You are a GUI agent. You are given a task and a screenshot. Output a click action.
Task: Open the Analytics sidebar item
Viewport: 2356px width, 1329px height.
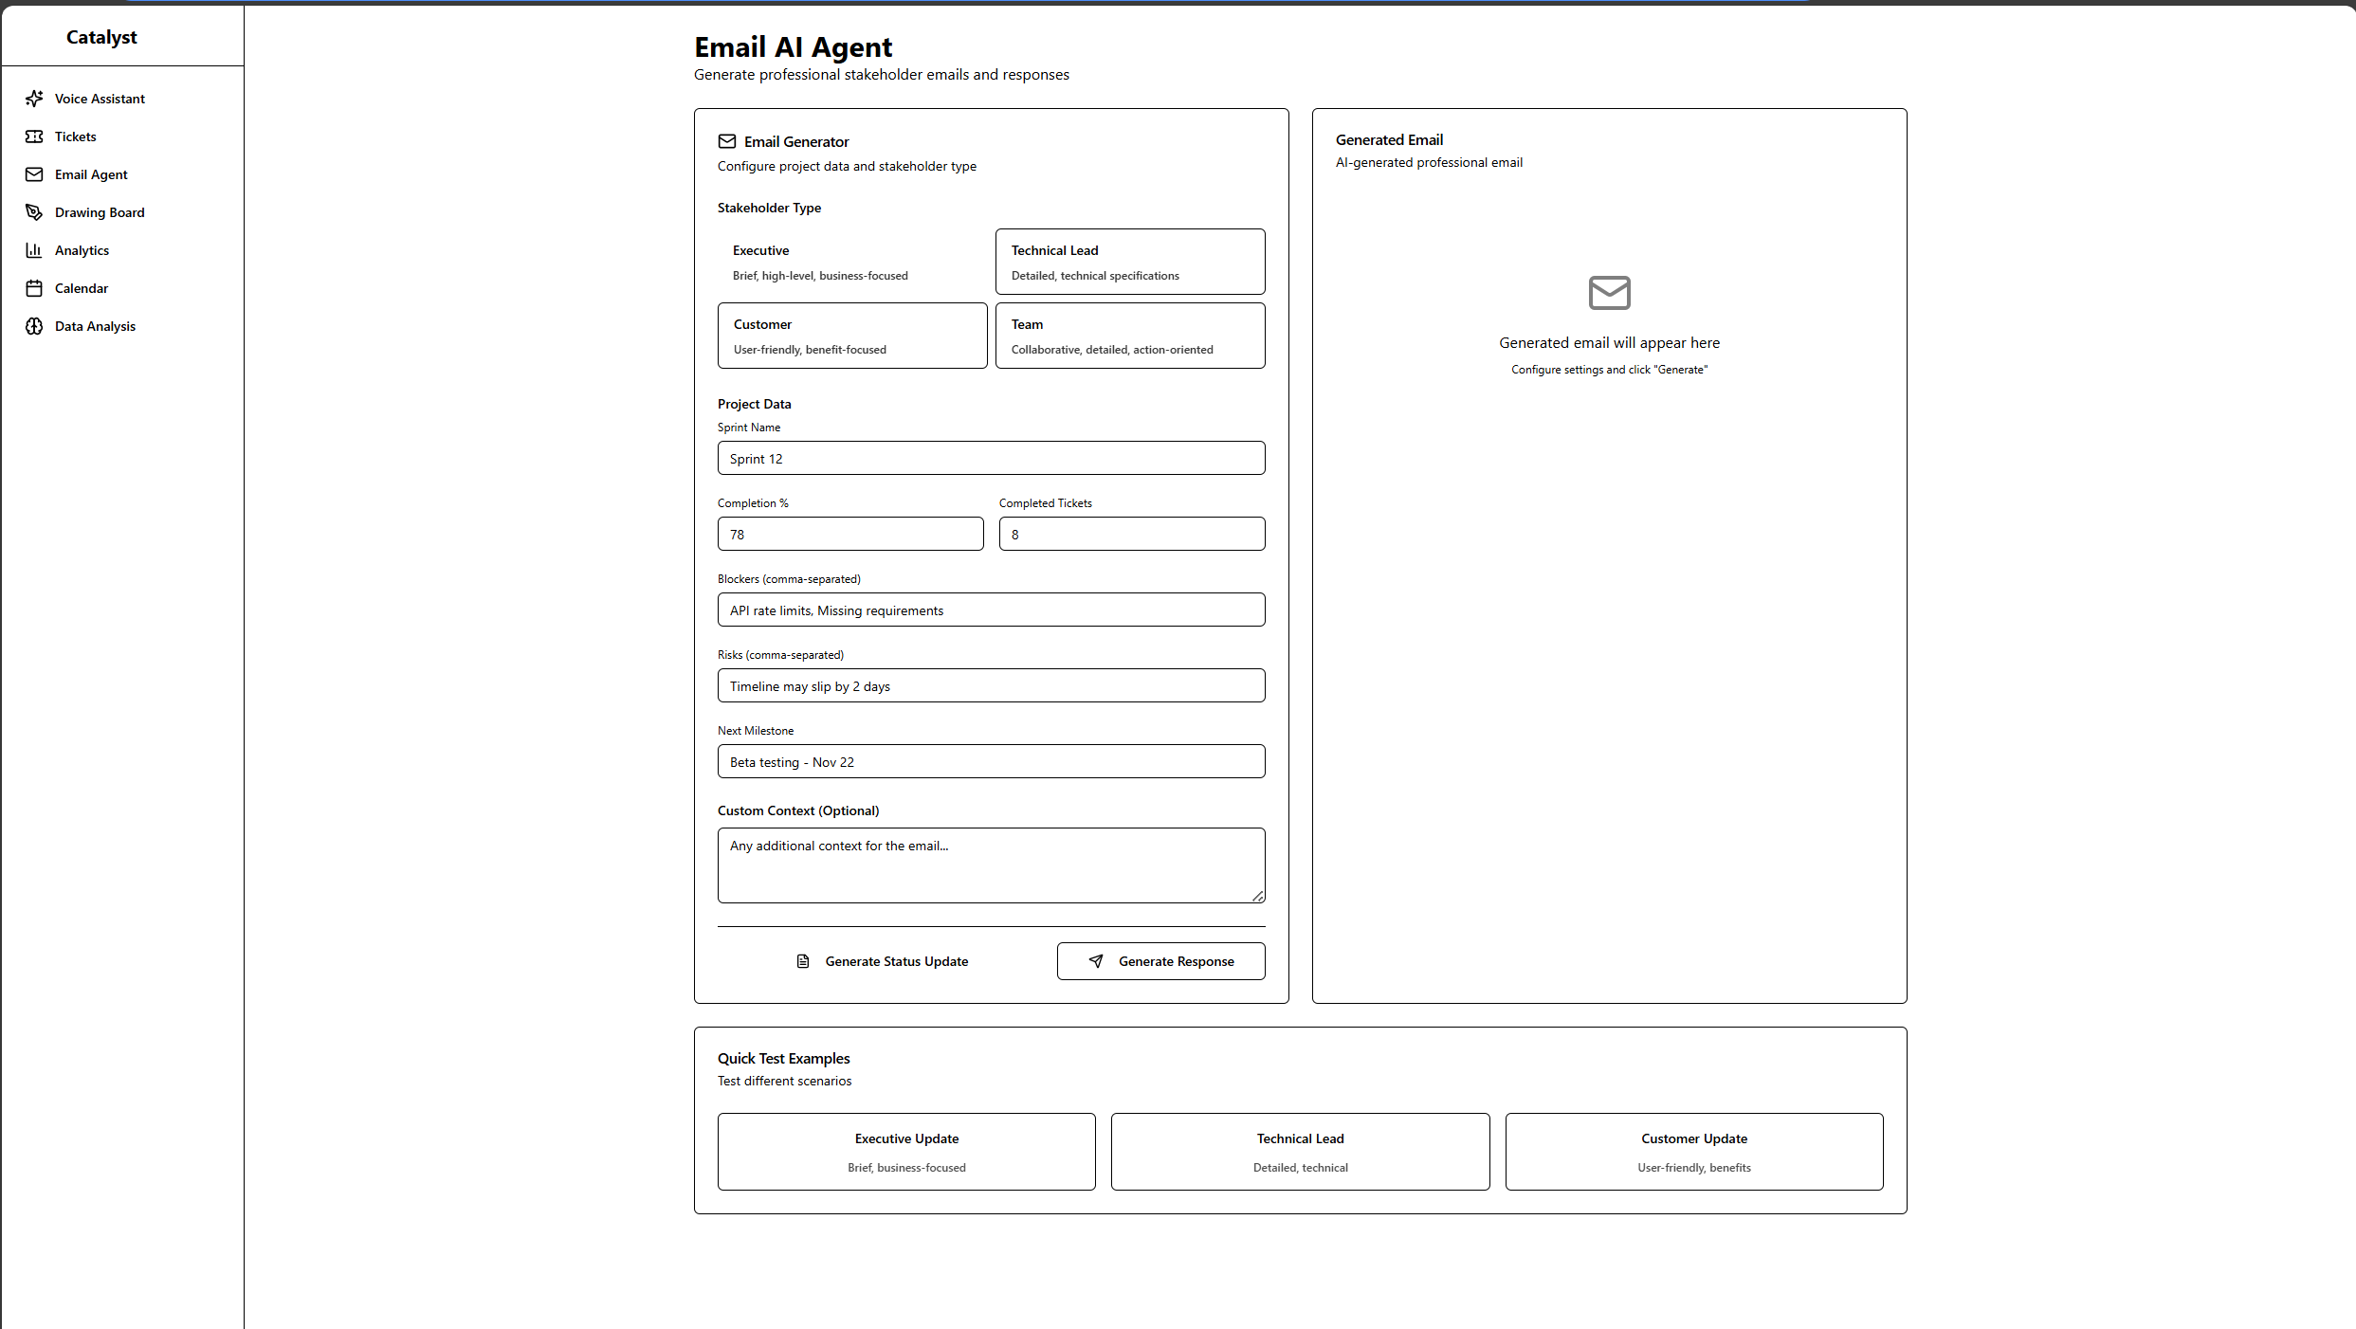pyautogui.click(x=82, y=250)
